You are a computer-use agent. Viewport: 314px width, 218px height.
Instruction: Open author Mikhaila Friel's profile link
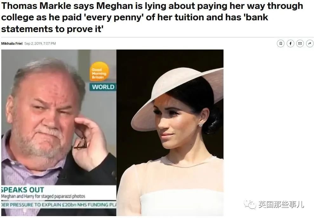pyautogui.click(x=12, y=43)
